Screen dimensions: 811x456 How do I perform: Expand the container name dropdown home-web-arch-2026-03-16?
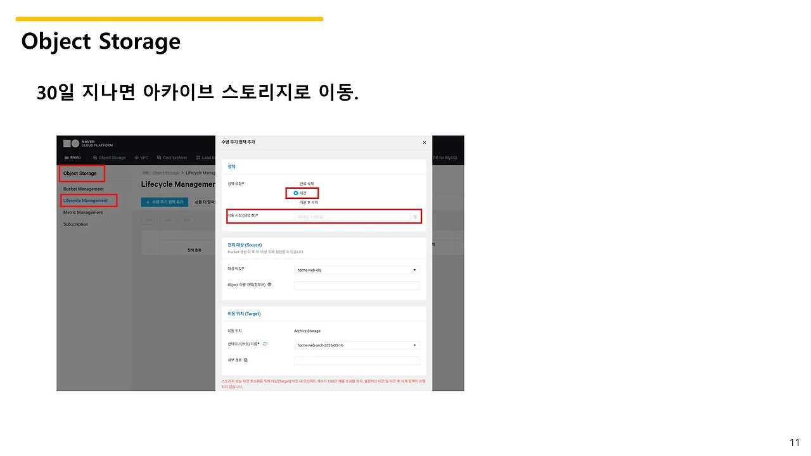(357, 345)
